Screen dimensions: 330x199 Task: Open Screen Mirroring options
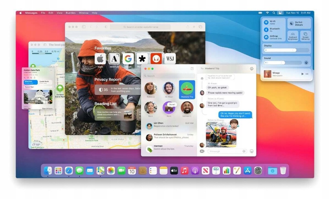[306, 36]
